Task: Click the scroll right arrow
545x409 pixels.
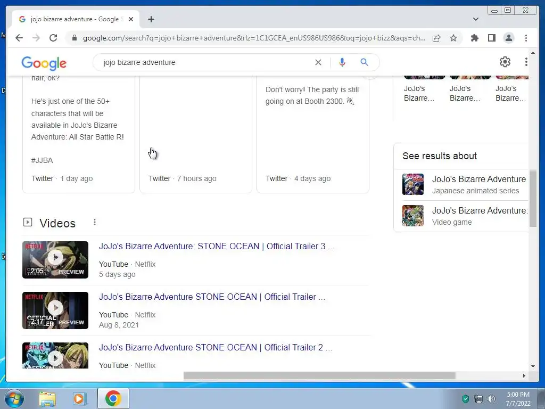Action: pyautogui.click(x=524, y=375)
